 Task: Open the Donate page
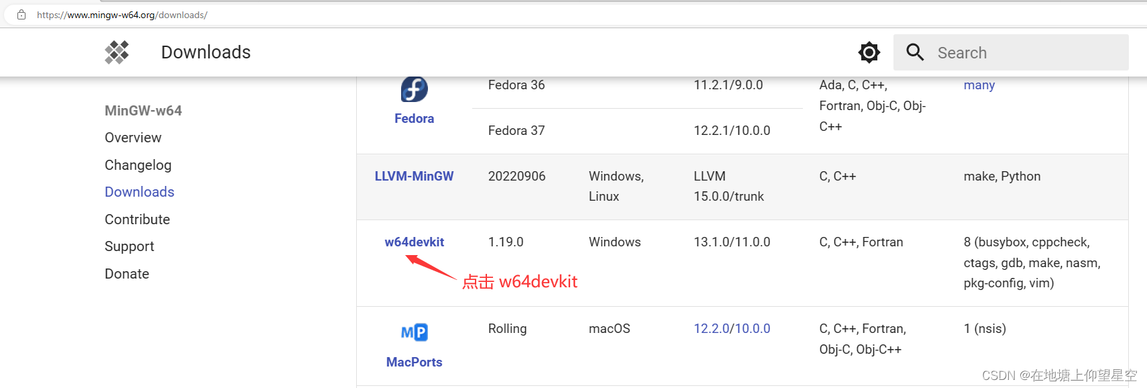coord(127,273)
